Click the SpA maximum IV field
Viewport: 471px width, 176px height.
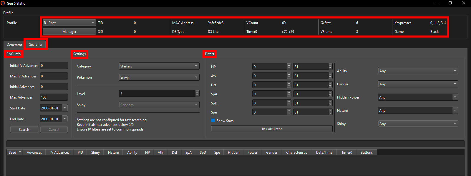(313, 94)
